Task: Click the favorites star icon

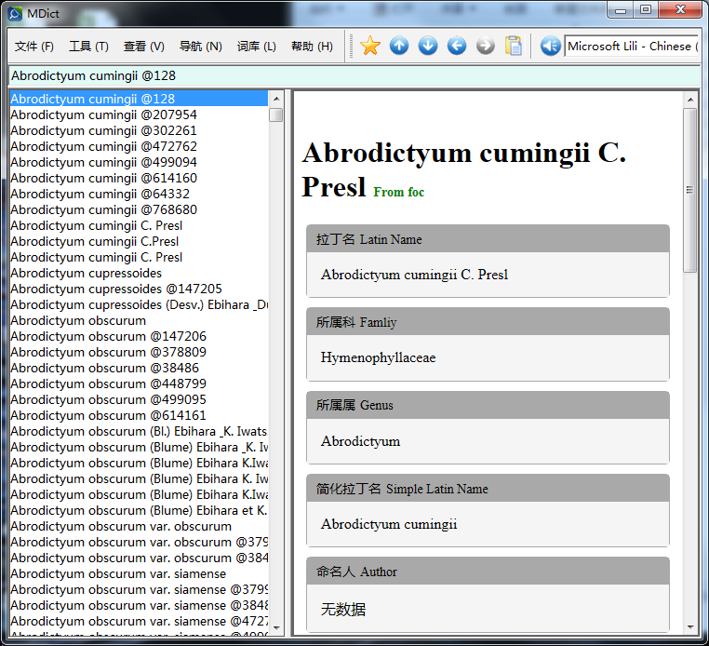Action: coord(370,46)
